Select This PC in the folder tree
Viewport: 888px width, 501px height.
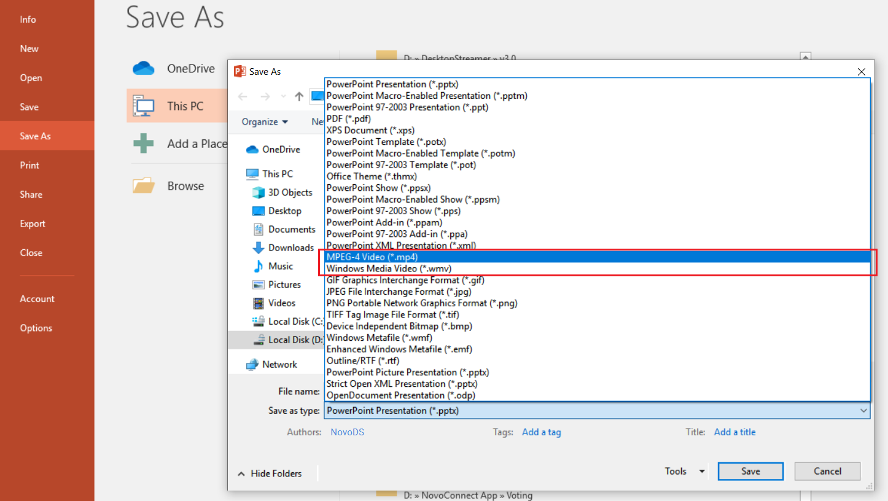pyautogui.click(x=270, y=174)
